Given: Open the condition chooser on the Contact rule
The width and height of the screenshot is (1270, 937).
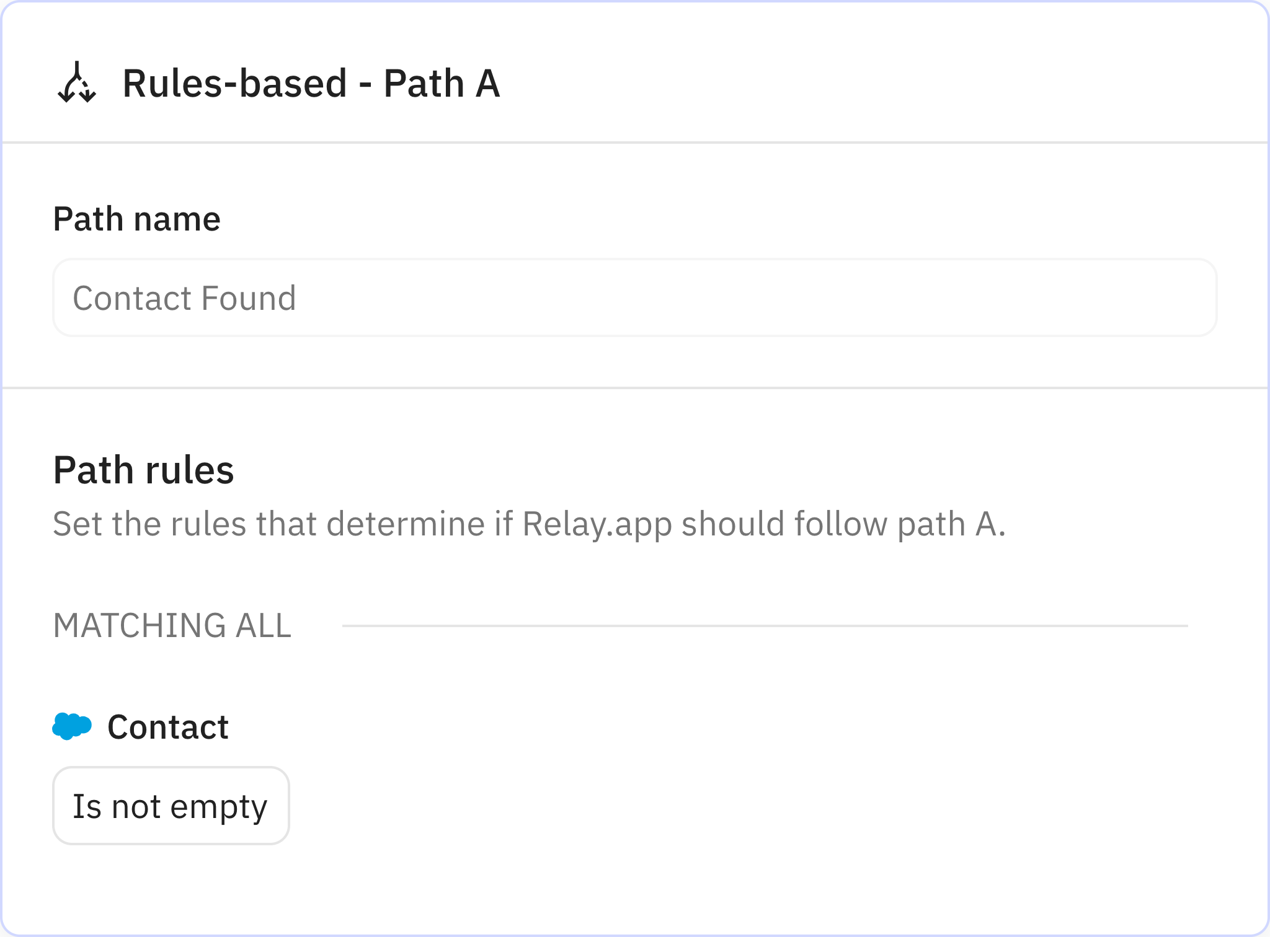Looking at the screenshot, I should pyautogui.click(x=171, y=805).
